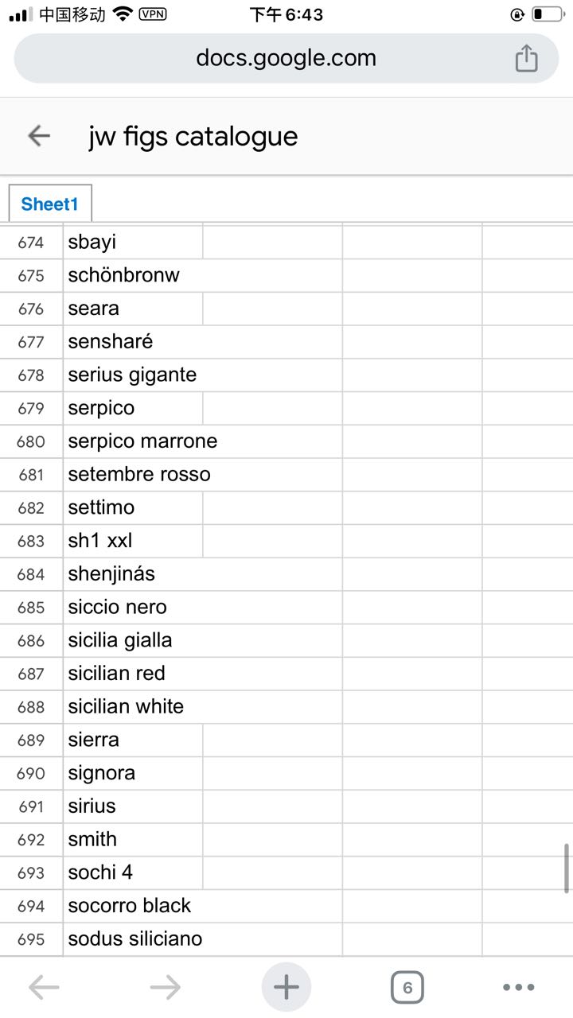Open the browser three-dots menu
This screenshot has height=1018, width=573.
[519, 987]
